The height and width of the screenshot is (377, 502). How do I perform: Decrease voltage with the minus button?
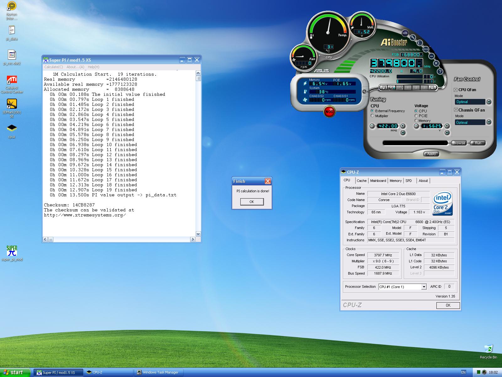point(416,126)
